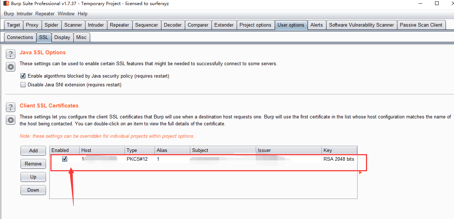This screenshot has width=454, height=219.
Task: Switch to the Connections sub-tab
Action: point(20,37)
